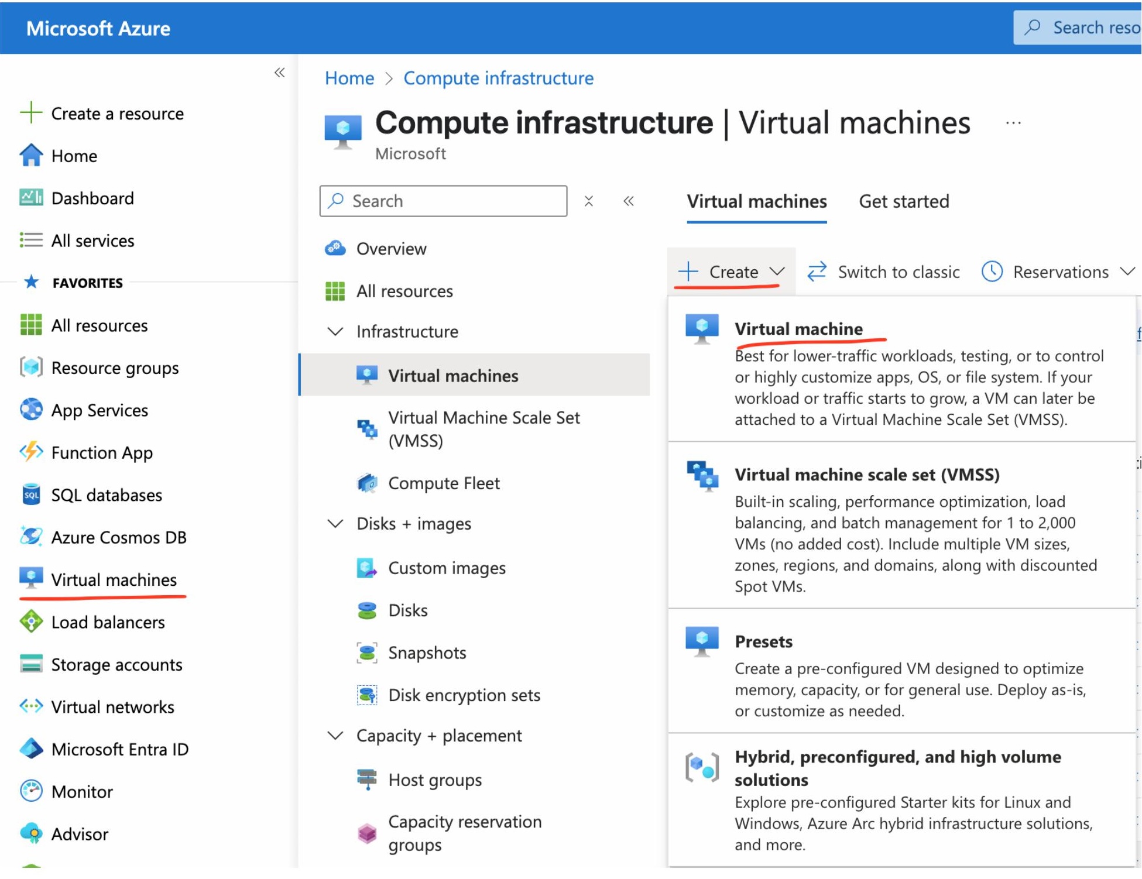Click the Custom images icon

coord(367,568)
